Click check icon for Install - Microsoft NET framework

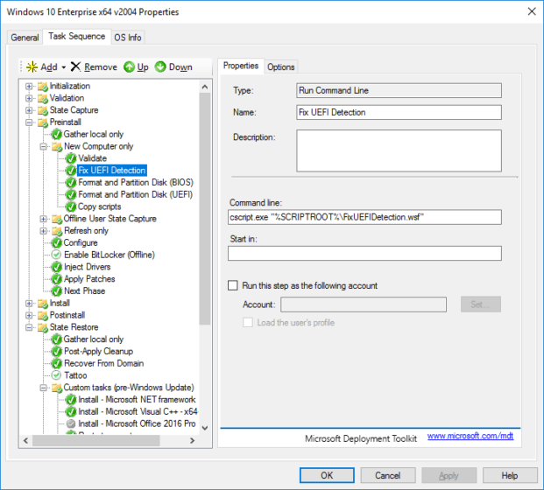(71, 400)
